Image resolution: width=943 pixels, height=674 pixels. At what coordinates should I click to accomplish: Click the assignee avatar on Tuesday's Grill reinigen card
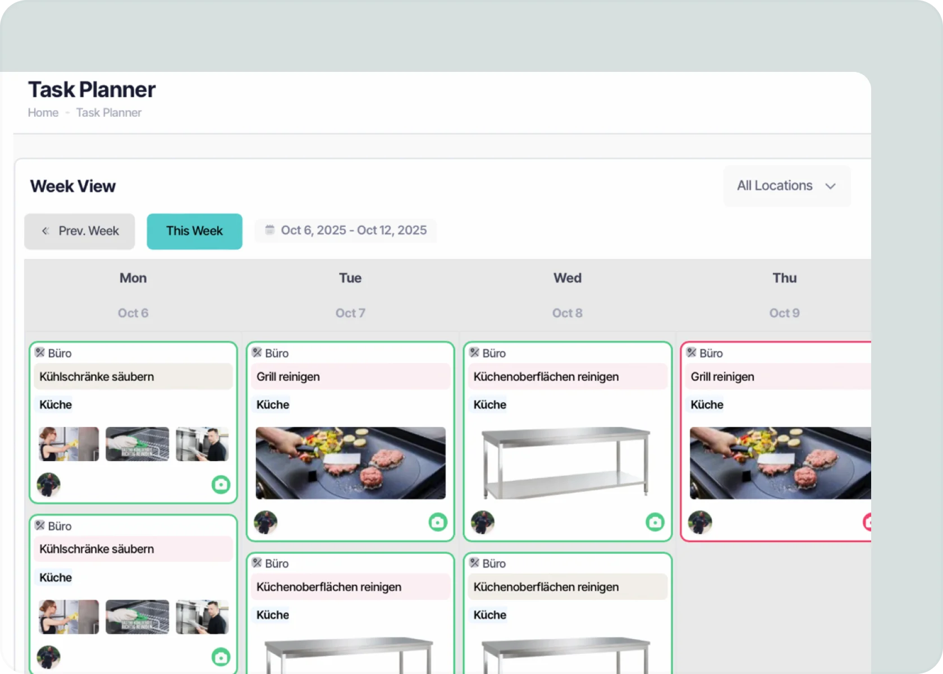click(x=265, y=522)
